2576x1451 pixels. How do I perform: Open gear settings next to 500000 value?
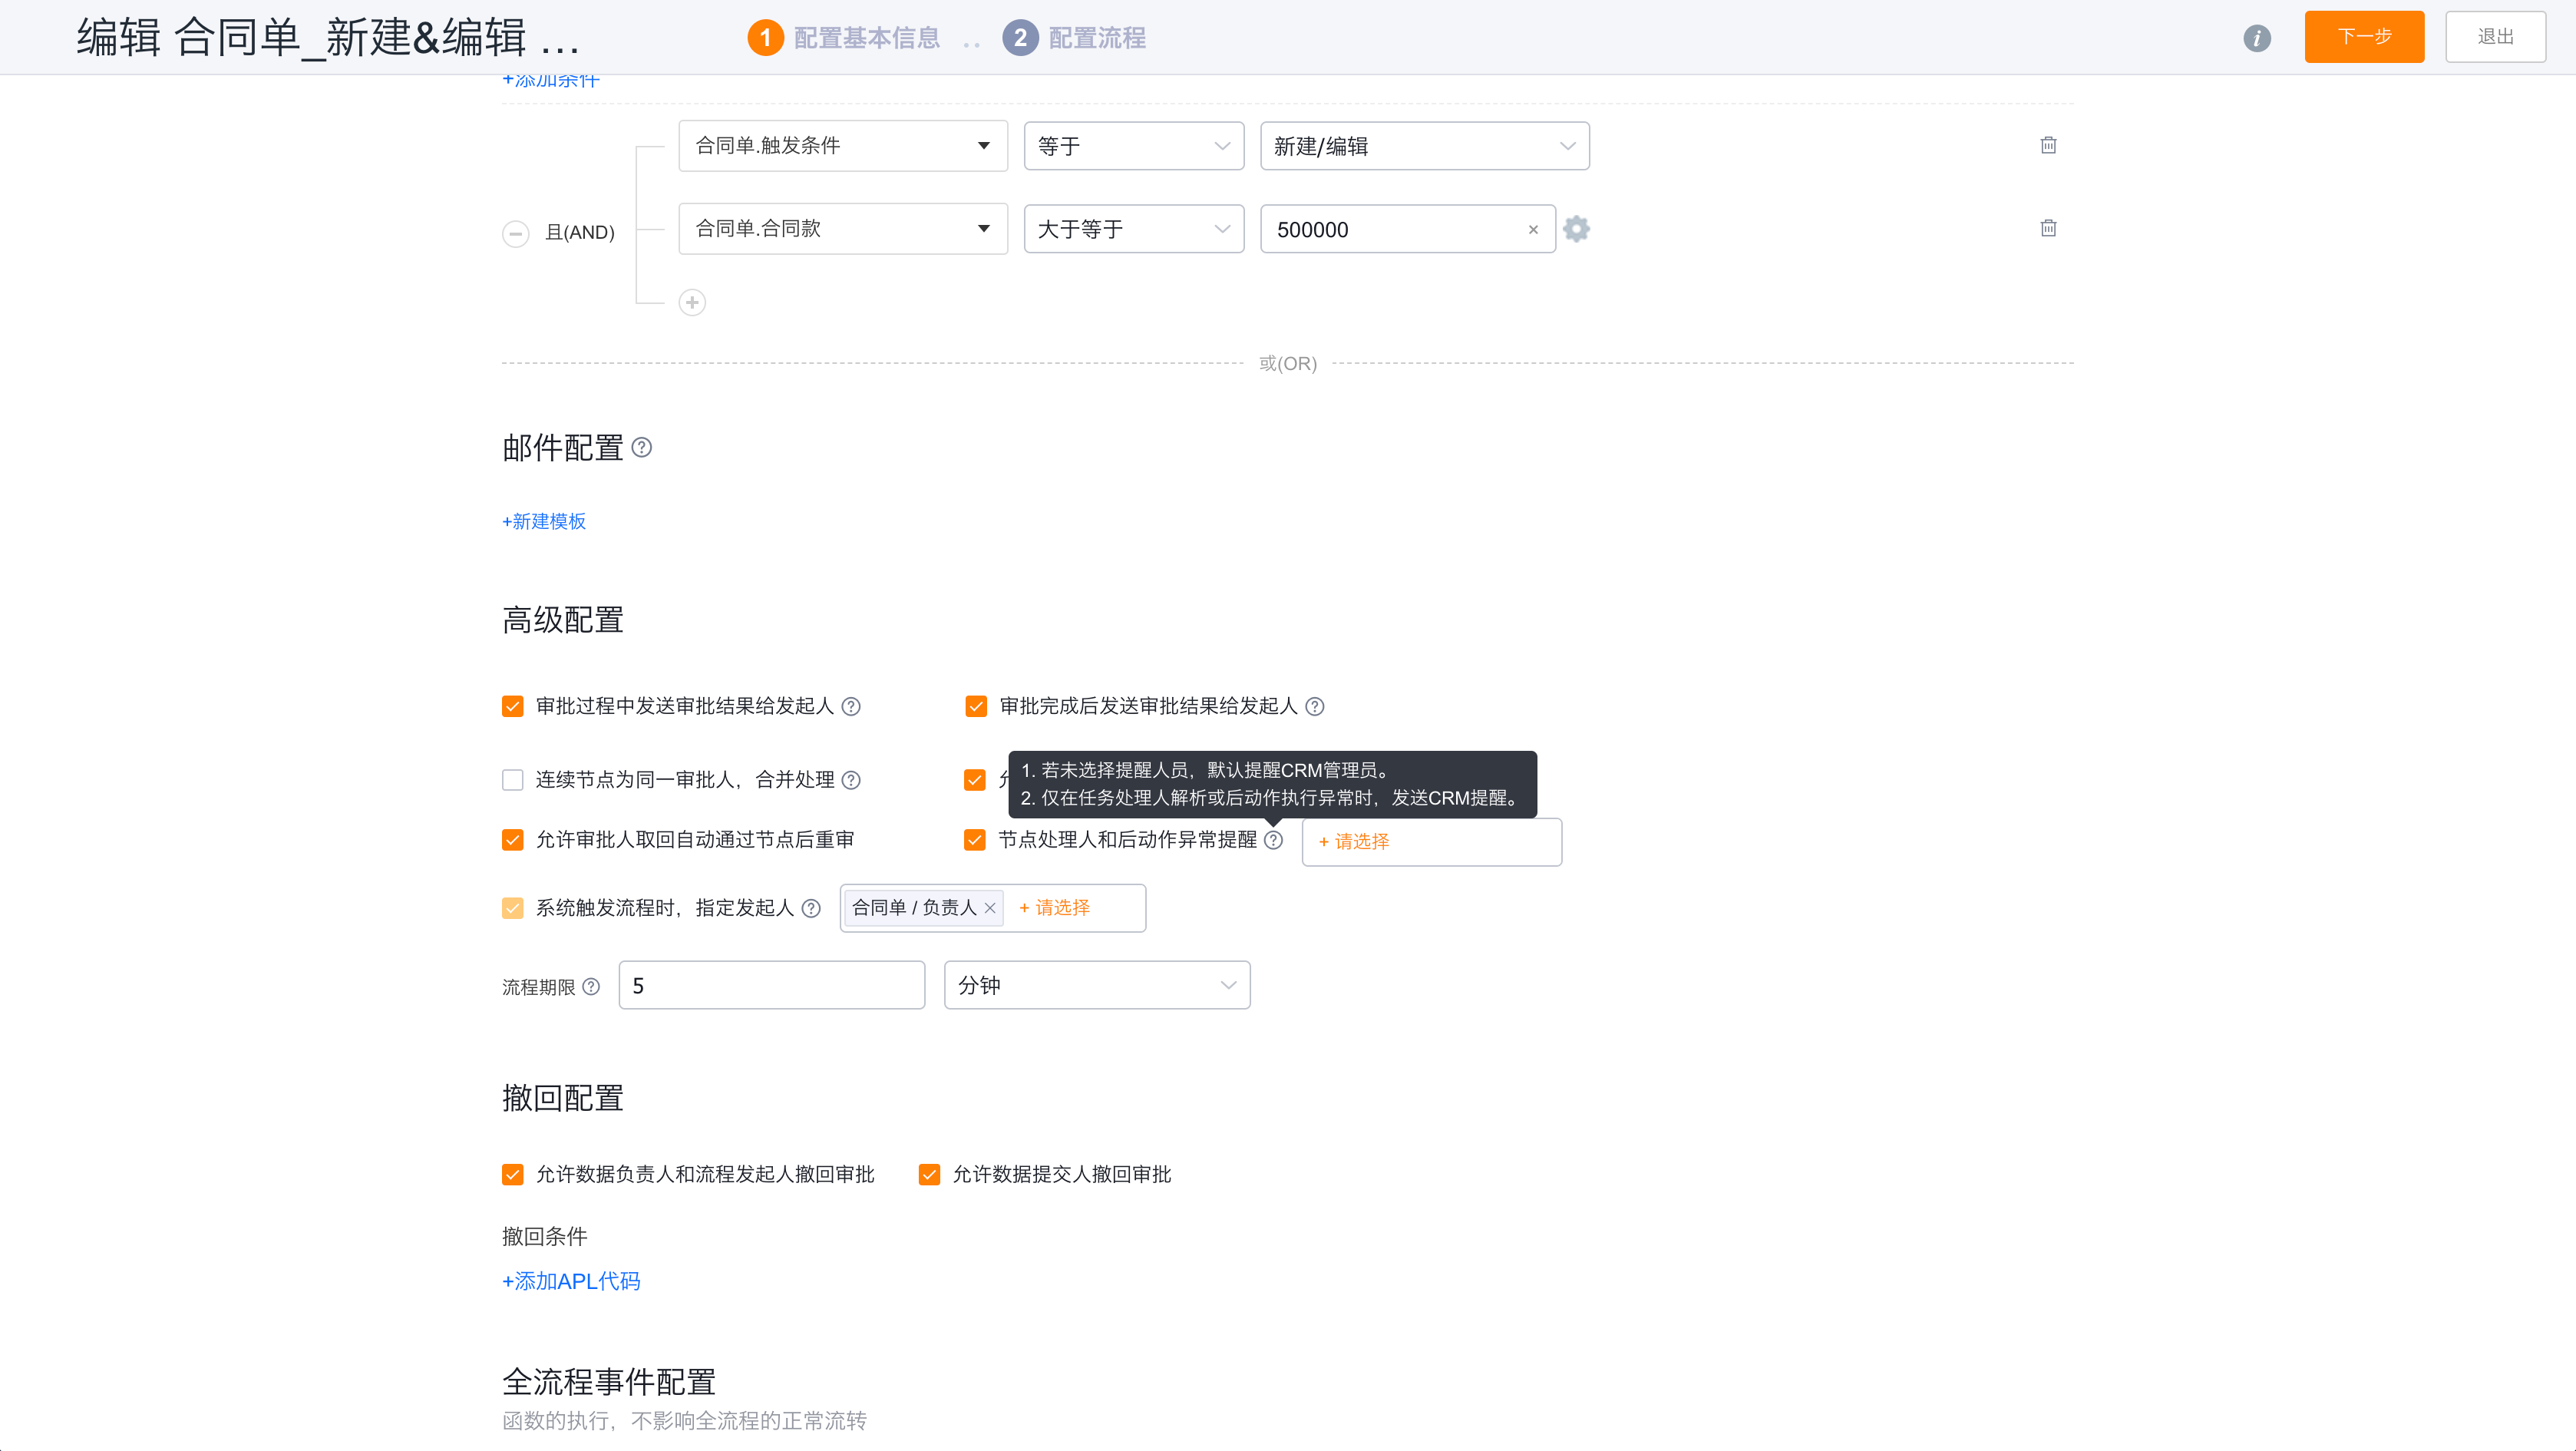coord(1576,229)
